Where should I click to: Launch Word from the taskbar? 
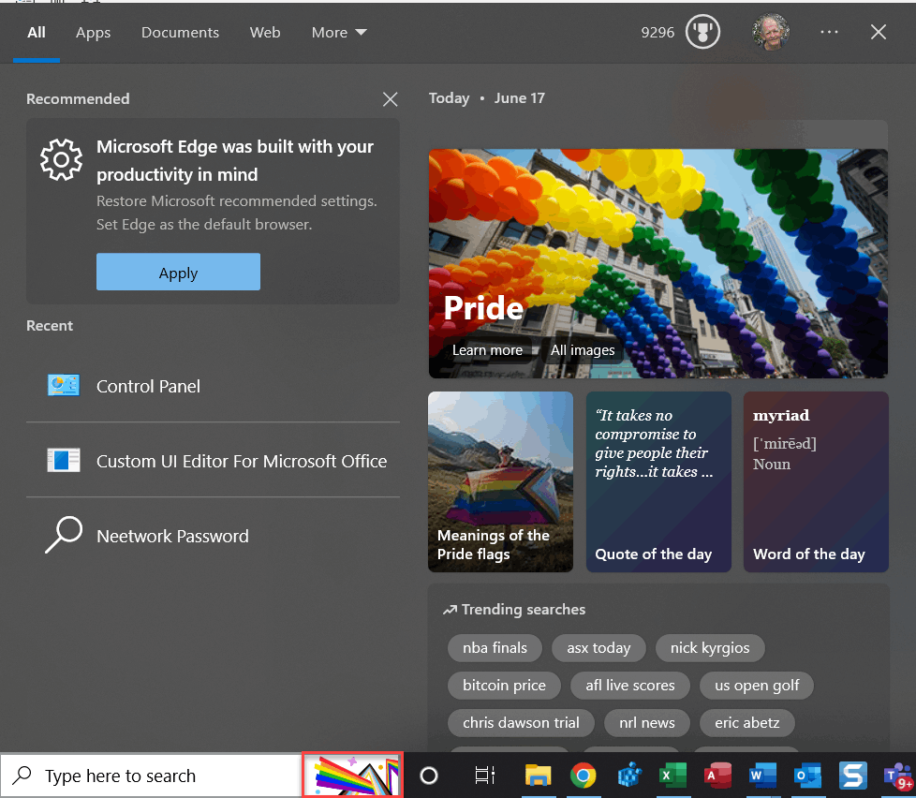pyautogui.click(x=762, y=776)
